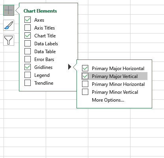The width and height of the screenshot is (164, 158).
Task: Click the Chart Elements plus button
Action: click(x=9, y=10)
